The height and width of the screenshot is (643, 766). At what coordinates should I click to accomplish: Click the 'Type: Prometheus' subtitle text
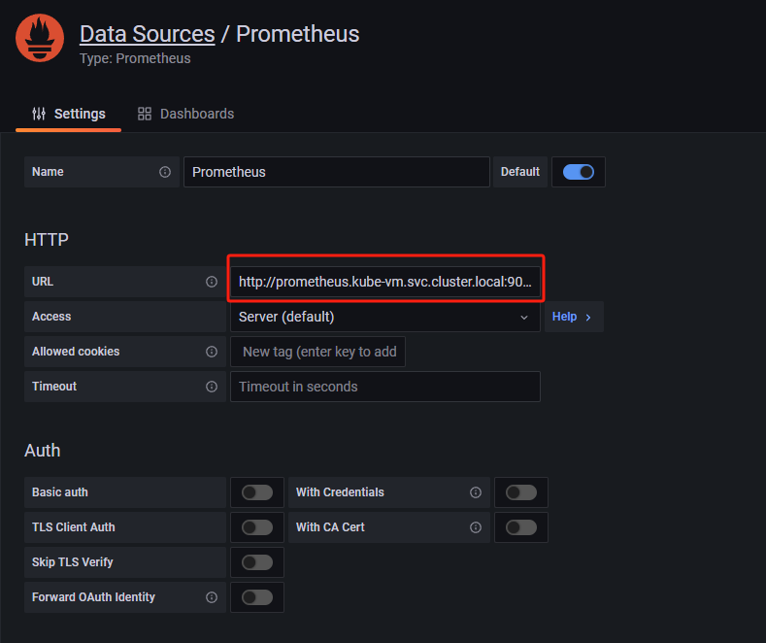click(x=135, y=58)
